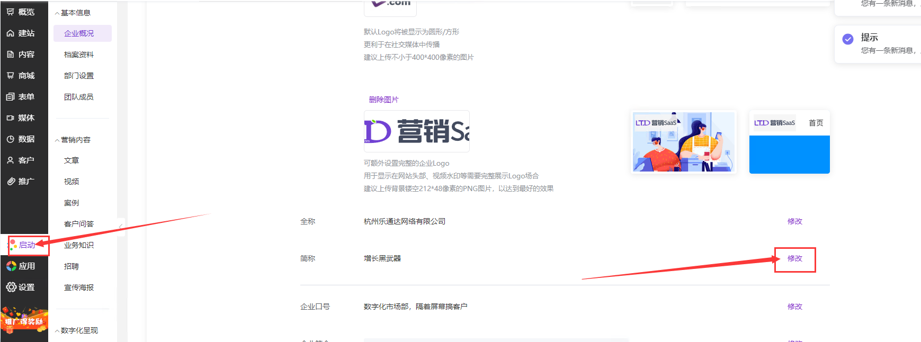Click the short name text 增长黑武器
921x342 pixels.
point(382,258)
